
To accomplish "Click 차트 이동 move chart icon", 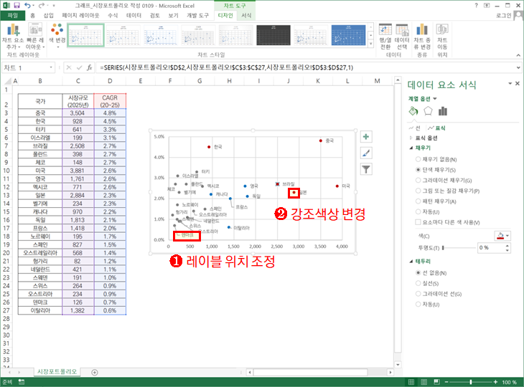I will click(442, 37).
